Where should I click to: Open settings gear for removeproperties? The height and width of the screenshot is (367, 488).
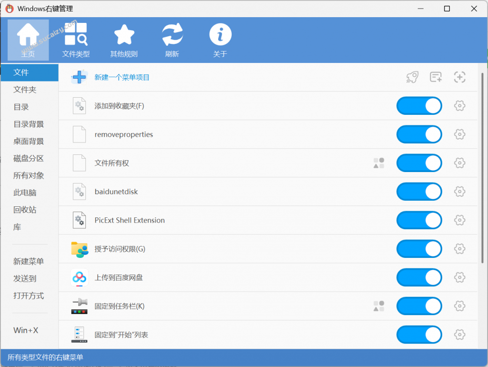click(460, 134)
